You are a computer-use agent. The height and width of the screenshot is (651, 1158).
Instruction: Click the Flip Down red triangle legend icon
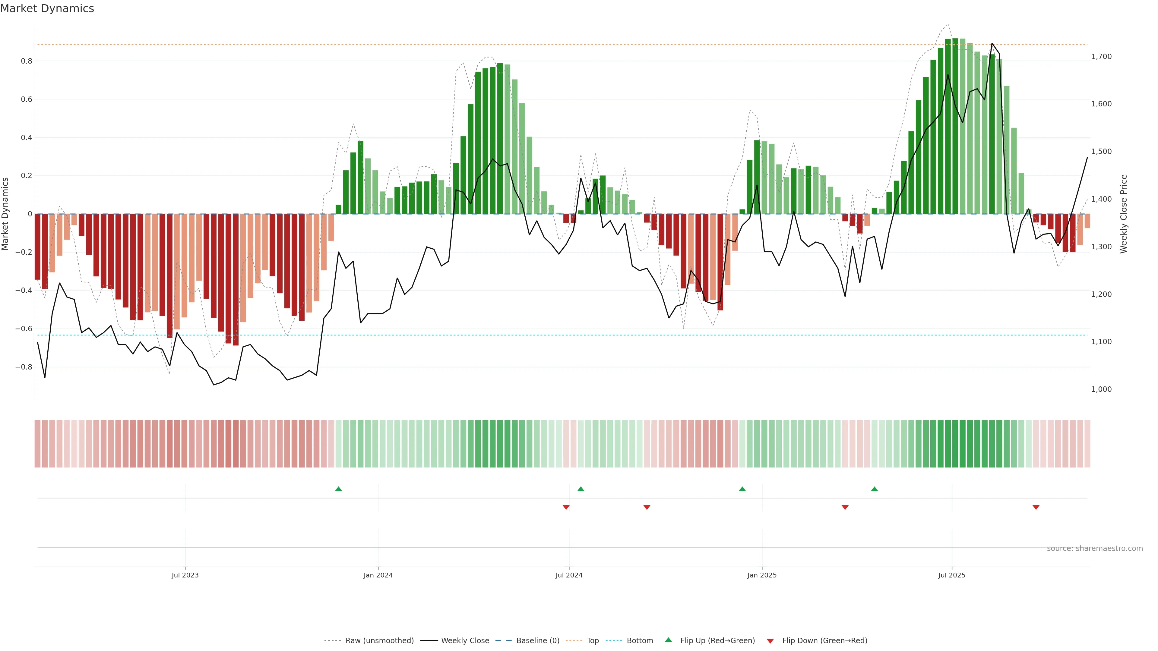(770, 641)
